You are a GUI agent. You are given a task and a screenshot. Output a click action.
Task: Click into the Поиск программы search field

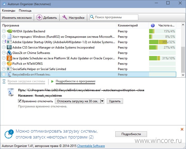click(x=114, y=17)
